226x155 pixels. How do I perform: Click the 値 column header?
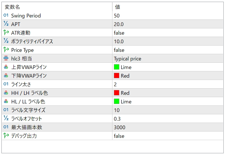[x=118, y=7]
